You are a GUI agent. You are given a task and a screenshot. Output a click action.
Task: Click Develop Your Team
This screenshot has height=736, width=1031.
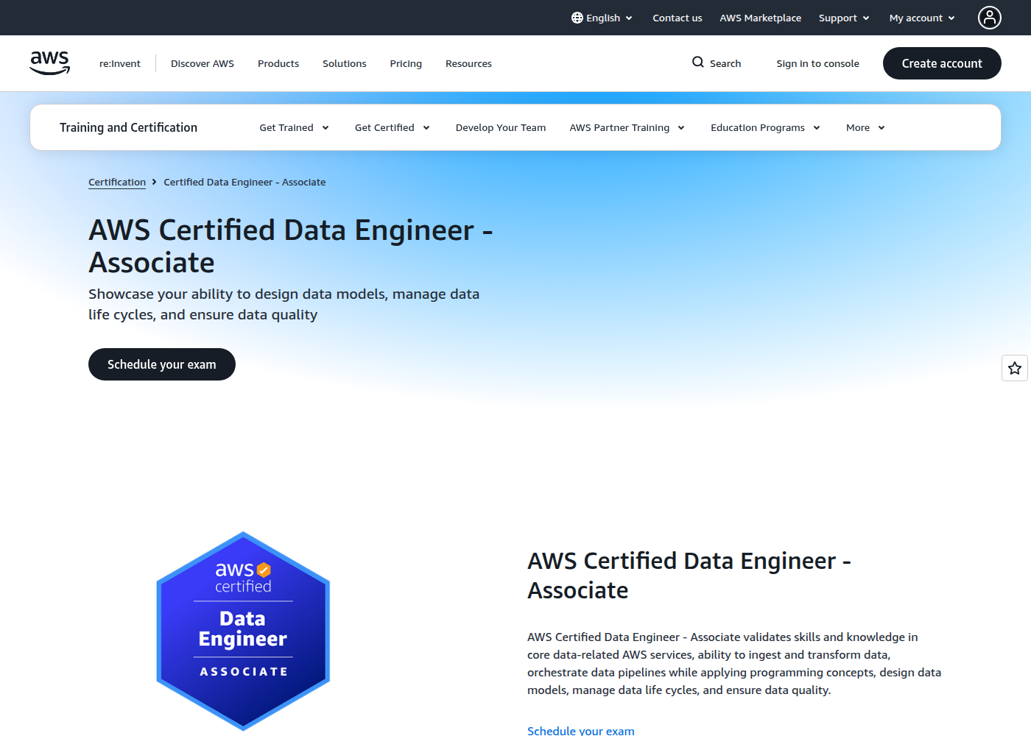click(501, 127)
